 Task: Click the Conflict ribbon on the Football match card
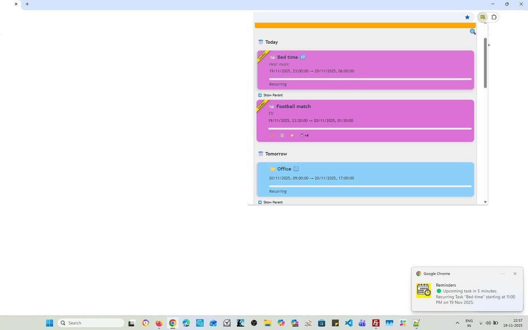coord(262,106)
